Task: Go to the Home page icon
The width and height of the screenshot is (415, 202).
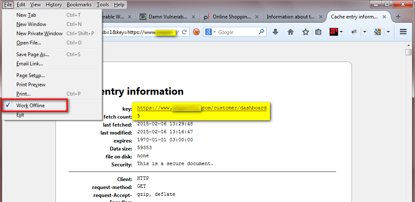Action: 291,32
